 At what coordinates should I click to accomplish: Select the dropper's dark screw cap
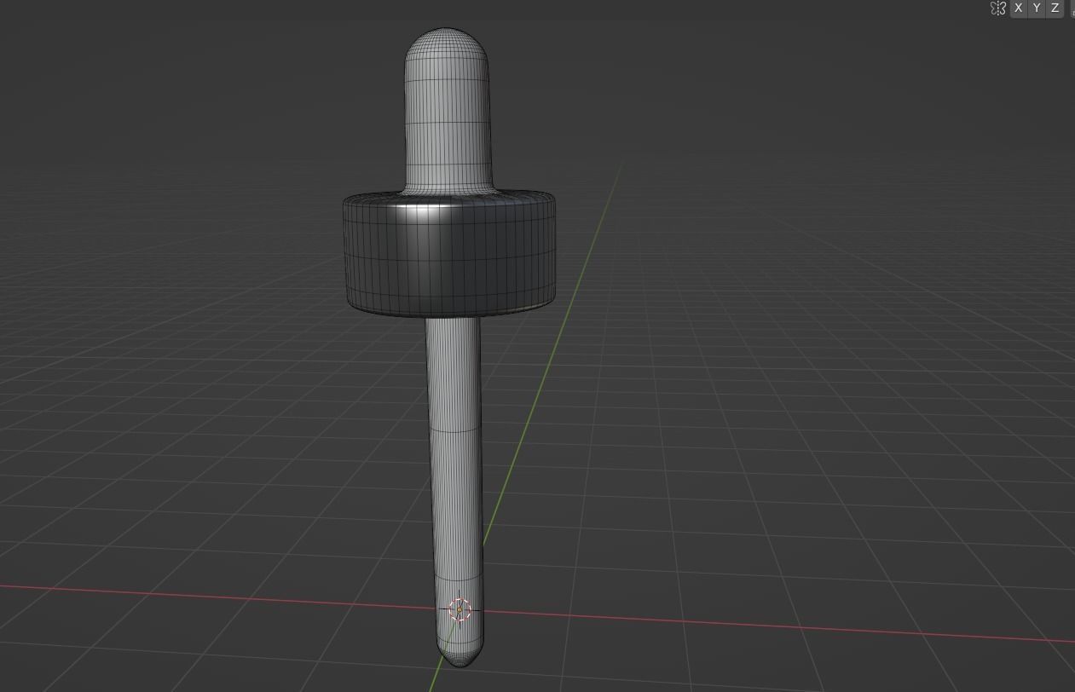(449, 254)
